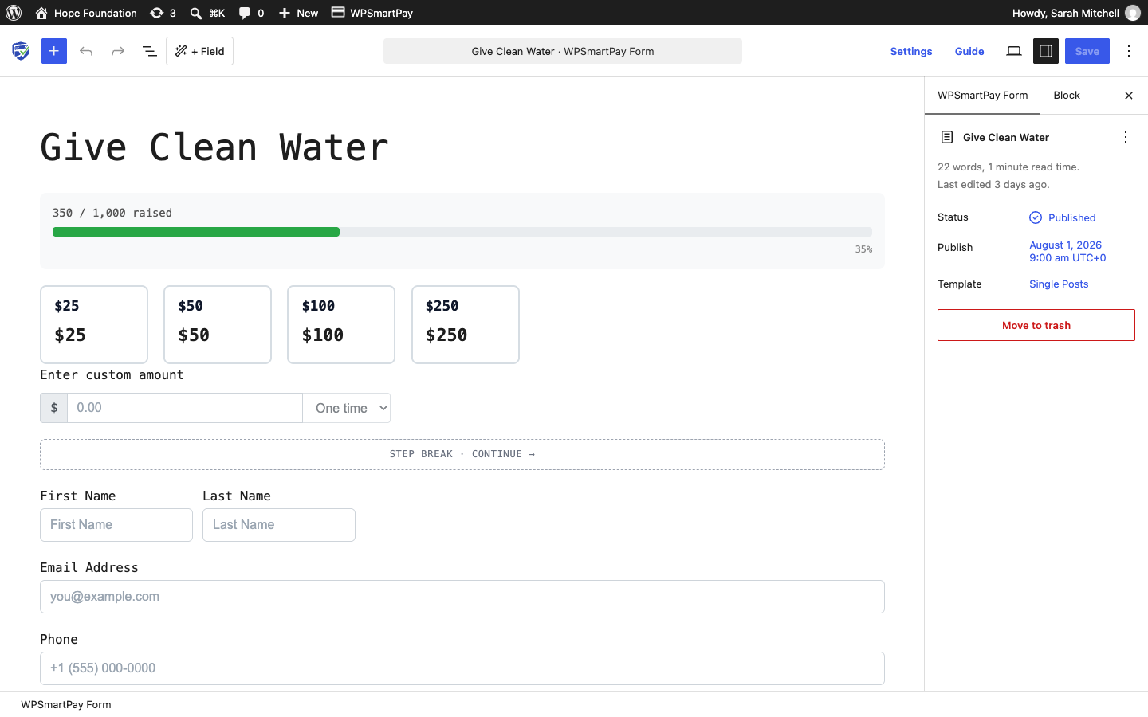
Task: Open the device preview laptop icon
Action: point(1014,51)
